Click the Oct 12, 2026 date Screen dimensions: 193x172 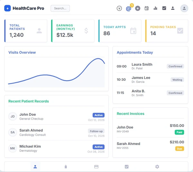pos(96,120)
